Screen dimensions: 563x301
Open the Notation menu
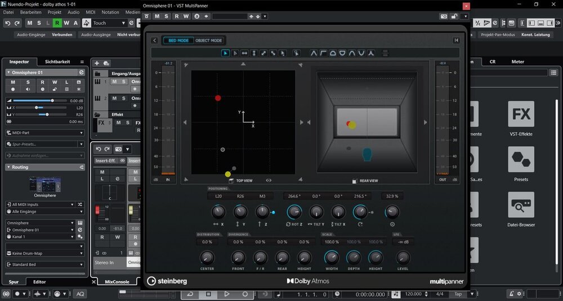tap(110, 12)
